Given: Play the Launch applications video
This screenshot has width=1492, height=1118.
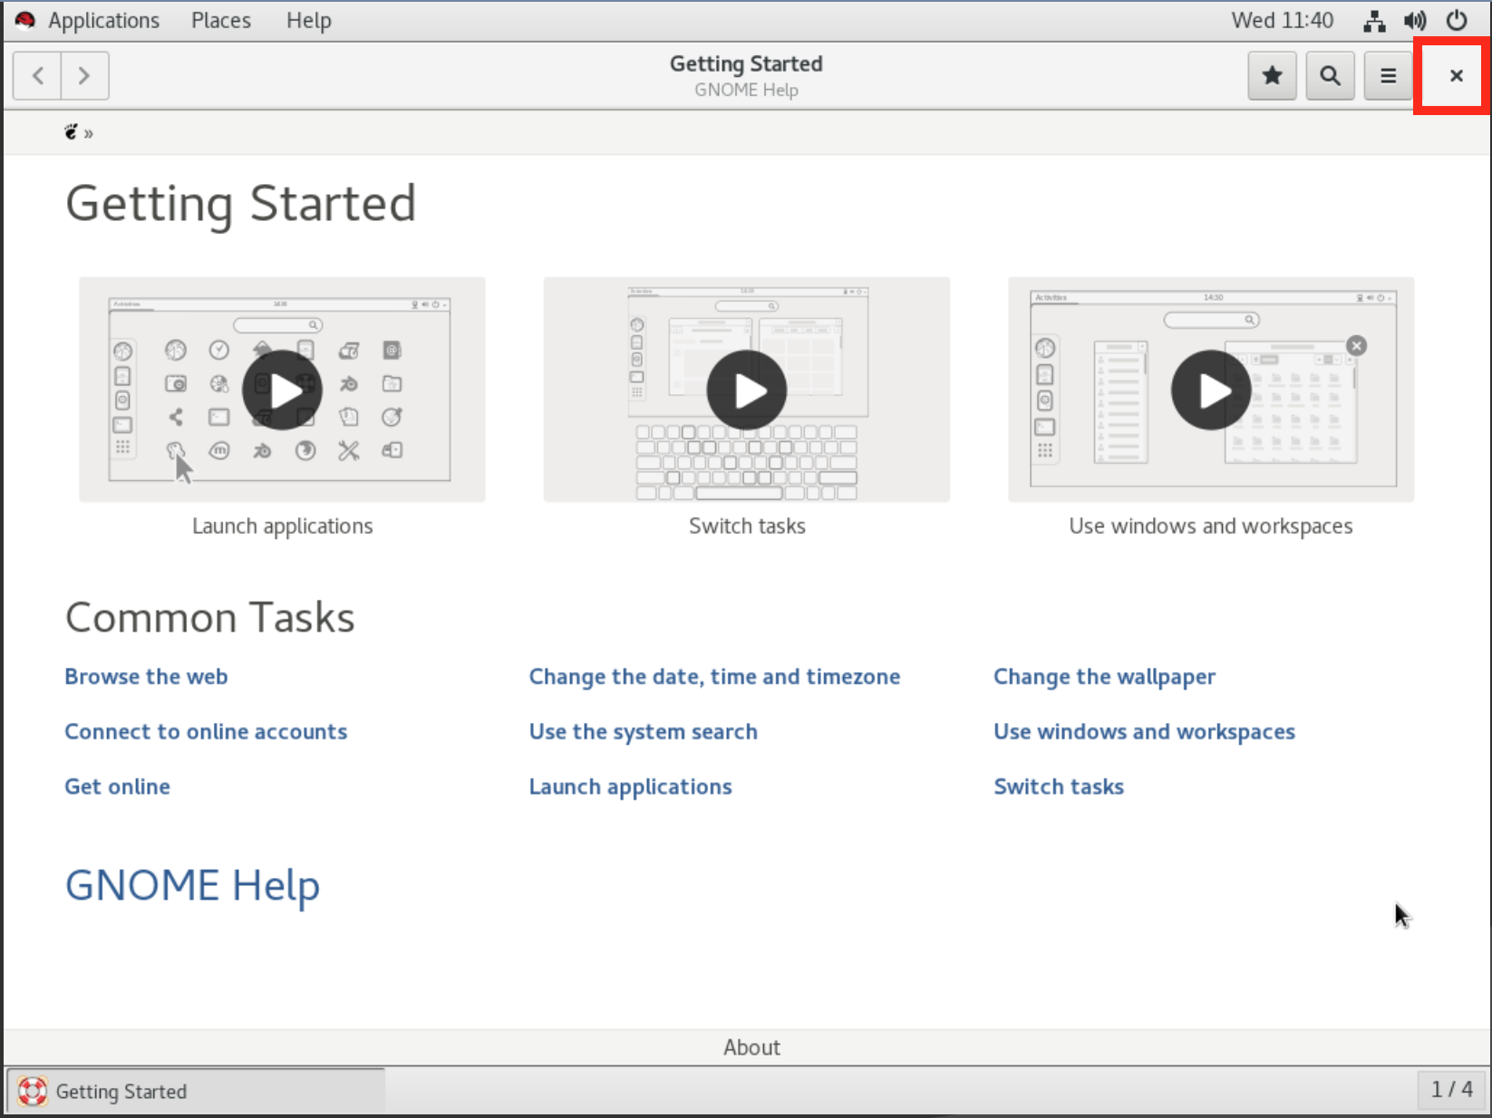Looking at the screenshot, I should pyautogui.click(x=282, y=390).
